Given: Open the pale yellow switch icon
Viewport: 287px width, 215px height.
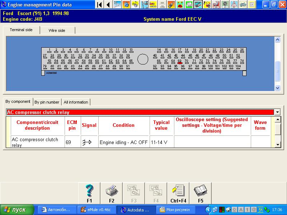Looking at the screenshot, I should click(252, 5).
